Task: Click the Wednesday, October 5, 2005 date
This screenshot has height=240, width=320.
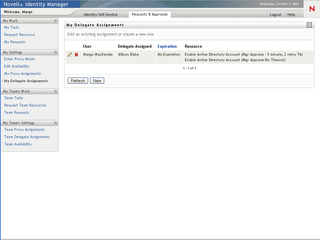Action: click(279, 4)
